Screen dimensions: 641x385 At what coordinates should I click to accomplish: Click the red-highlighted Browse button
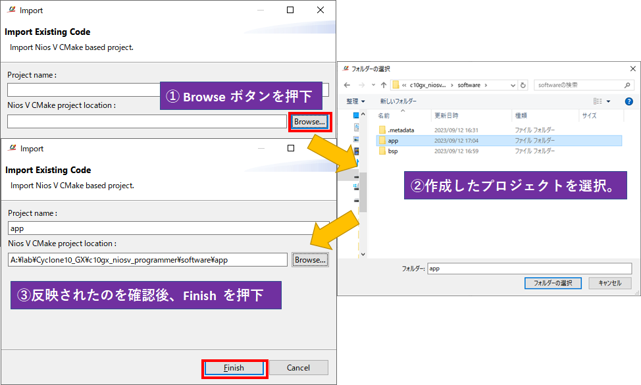click(x=309, y=122)
